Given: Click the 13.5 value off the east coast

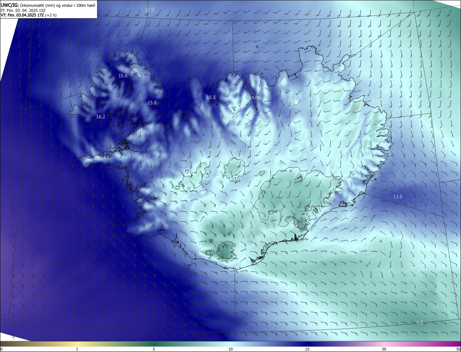Looking at the screenshot, I should coord(398,197).
